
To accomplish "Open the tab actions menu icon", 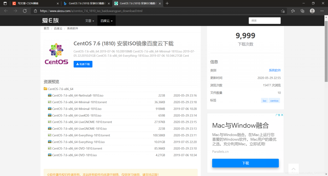I will click(5, 3).
